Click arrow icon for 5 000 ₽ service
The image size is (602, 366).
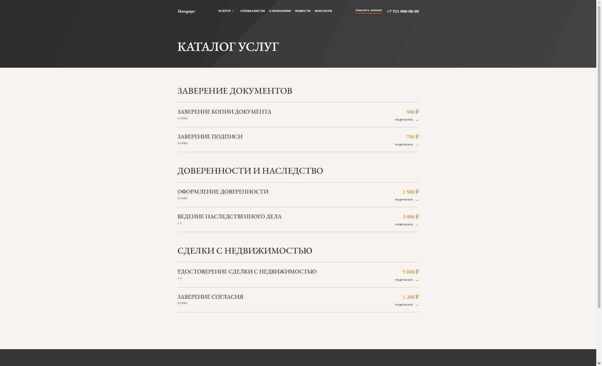coord(417,280)
